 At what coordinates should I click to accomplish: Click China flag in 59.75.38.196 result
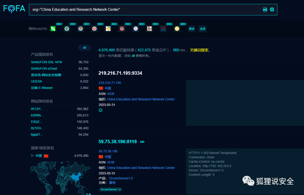pyautogui.click(x=101, y=157)
